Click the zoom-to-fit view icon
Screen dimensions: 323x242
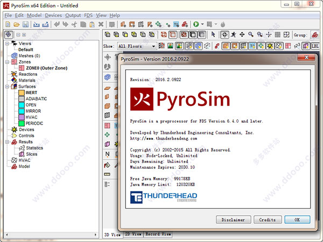click(x=286, y=34)
